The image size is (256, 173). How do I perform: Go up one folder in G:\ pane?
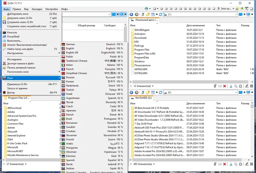tap(143, 92)
